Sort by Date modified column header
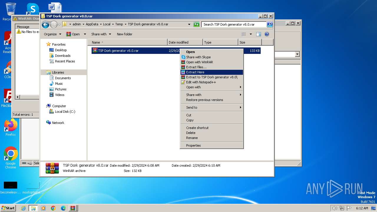Viewport: 377px width, 212px height. pyautogui.click(x=185, y=42)
